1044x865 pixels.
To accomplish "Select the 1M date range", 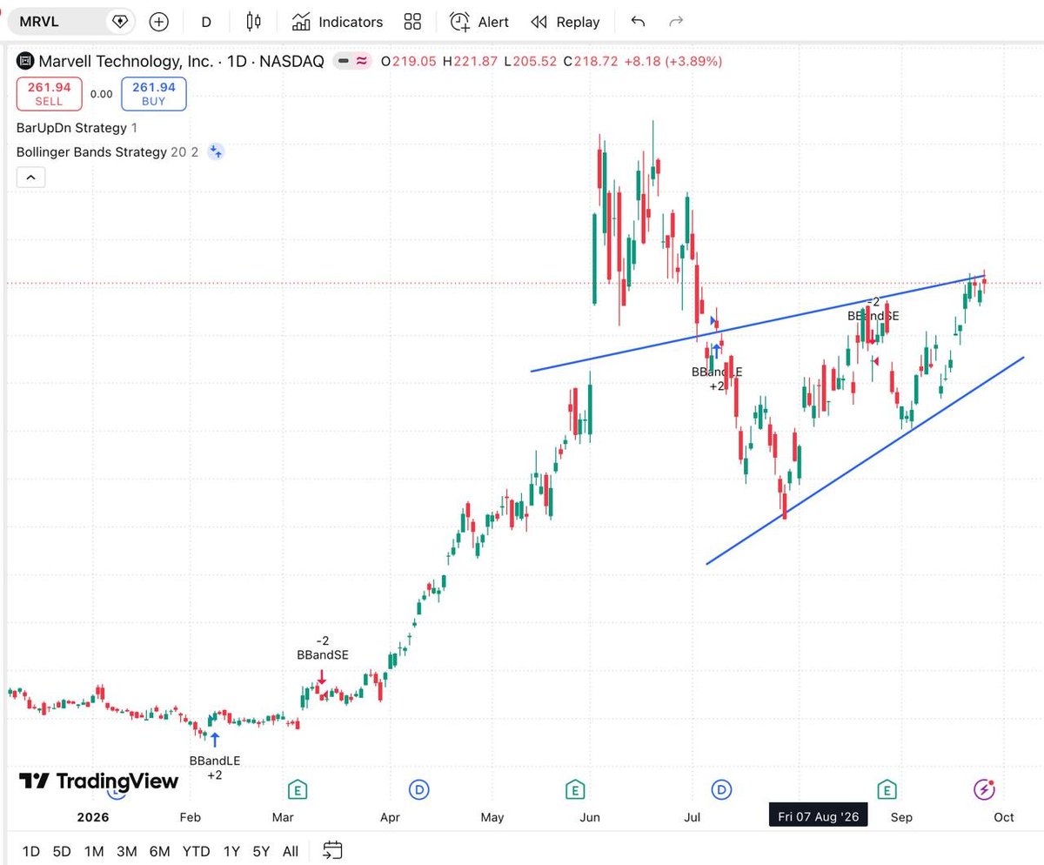I will (94, 850).
